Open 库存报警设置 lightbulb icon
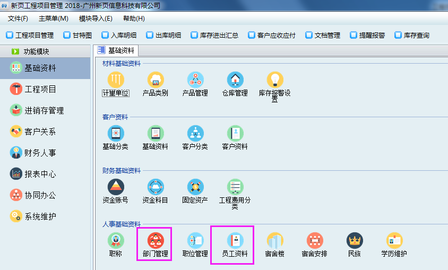This screenshot has width=448, height=270. [x=275, y=80]
